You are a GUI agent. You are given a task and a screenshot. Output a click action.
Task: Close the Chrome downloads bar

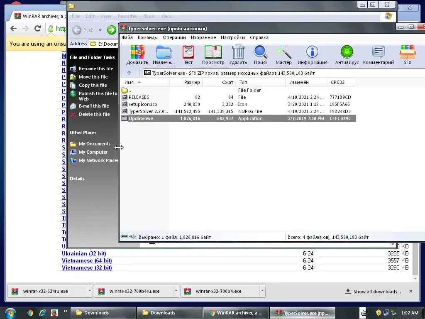pos(410,291)
